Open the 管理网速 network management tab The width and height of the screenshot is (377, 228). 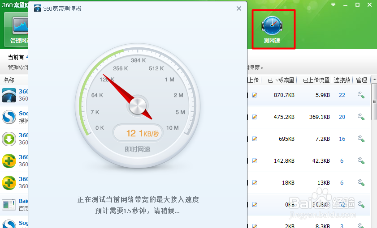16,30
